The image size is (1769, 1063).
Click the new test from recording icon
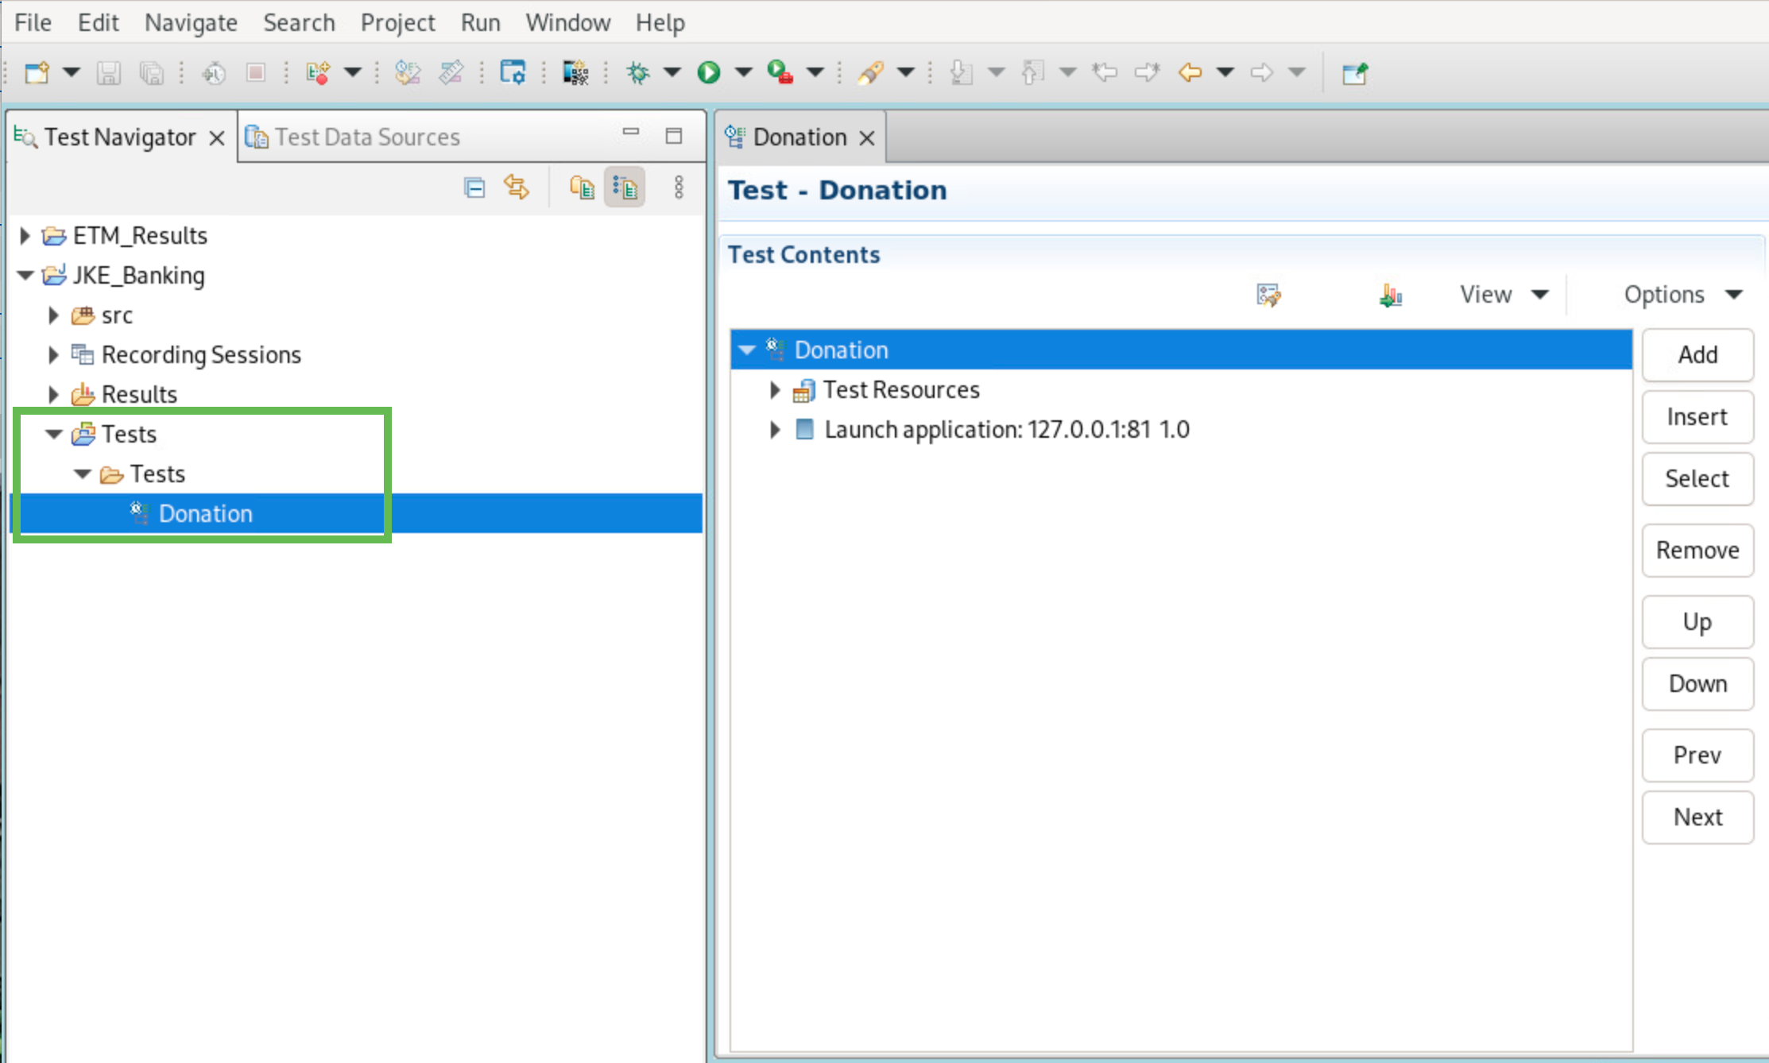point(318,72)
